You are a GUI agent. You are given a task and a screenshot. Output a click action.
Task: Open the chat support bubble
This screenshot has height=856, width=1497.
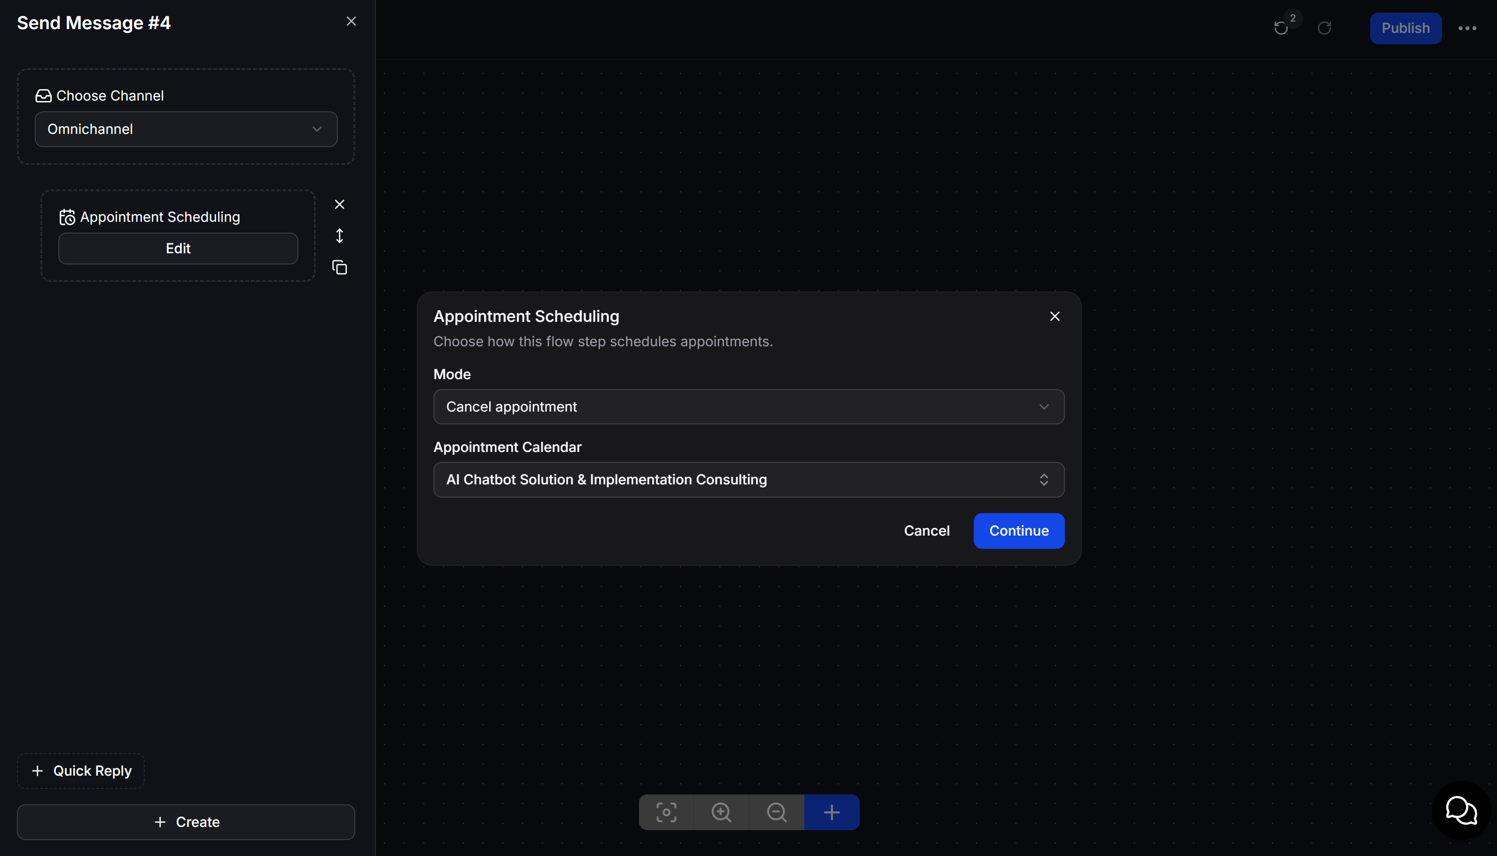click(1462, 811)
